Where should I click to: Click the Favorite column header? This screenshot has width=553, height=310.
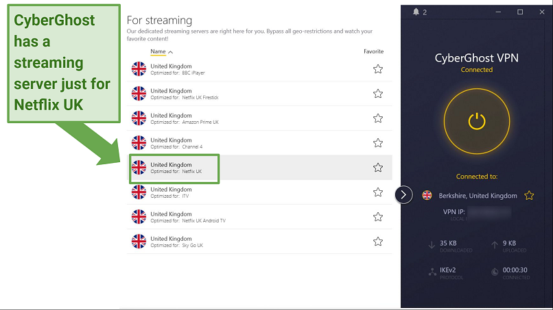[x=373, y=51]
